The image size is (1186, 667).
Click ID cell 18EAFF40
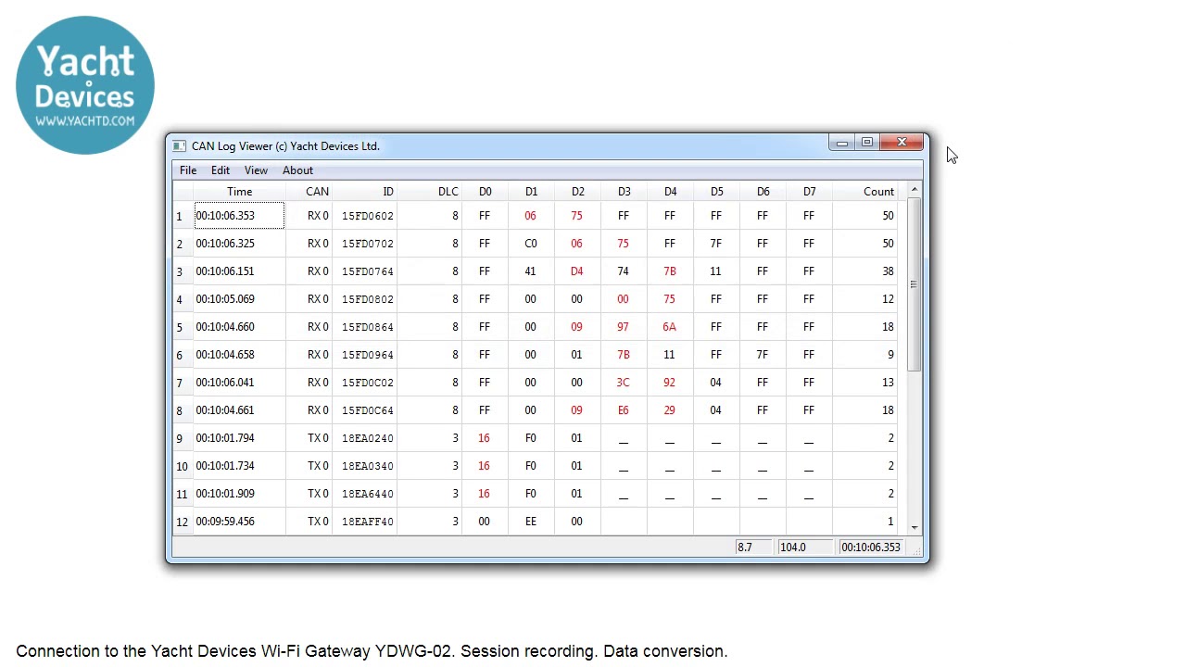(364, 522)
